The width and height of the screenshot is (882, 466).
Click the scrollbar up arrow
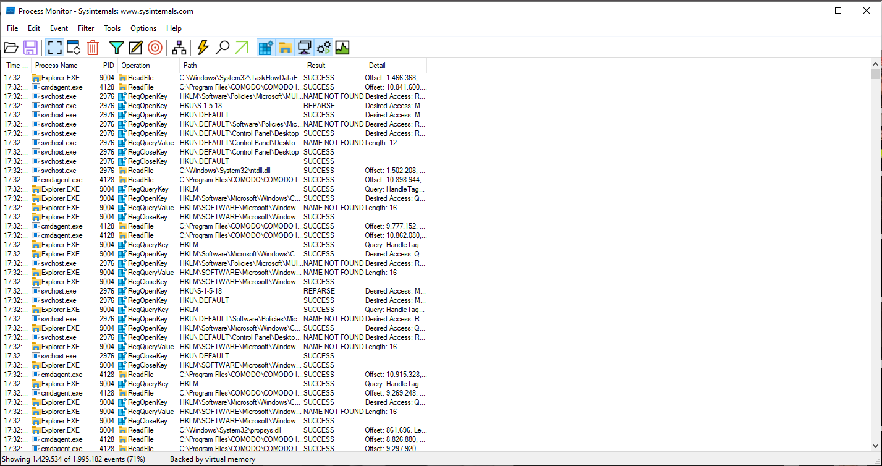coord(875,64)
